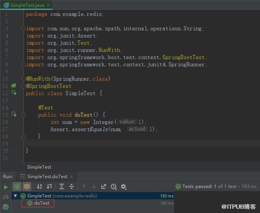Go to previous failed test arrow
Image resolution: width=260 pixels, height=213 pixels.
point(84,187)
